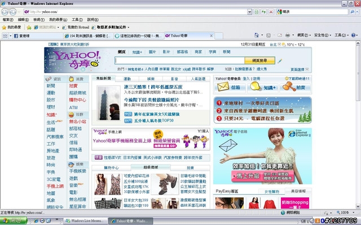Click the 登入 sign-in link
Screen dimensions: 361x225
[x=246, y=79]
